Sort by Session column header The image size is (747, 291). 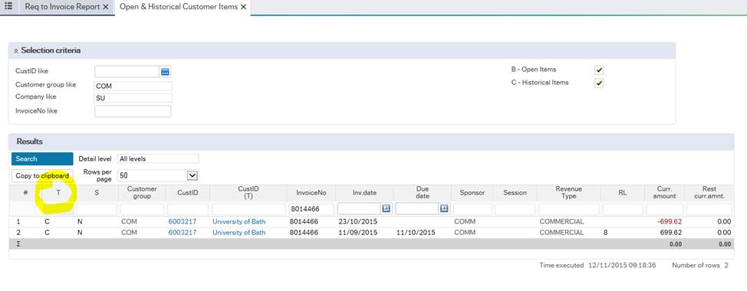point(515,192)
